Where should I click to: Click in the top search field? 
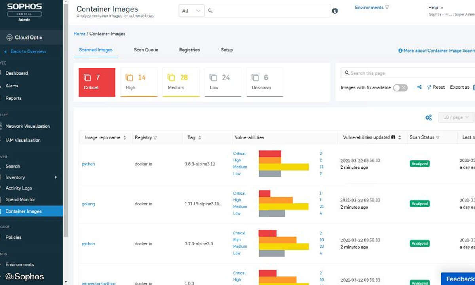[x=268, y=11]
